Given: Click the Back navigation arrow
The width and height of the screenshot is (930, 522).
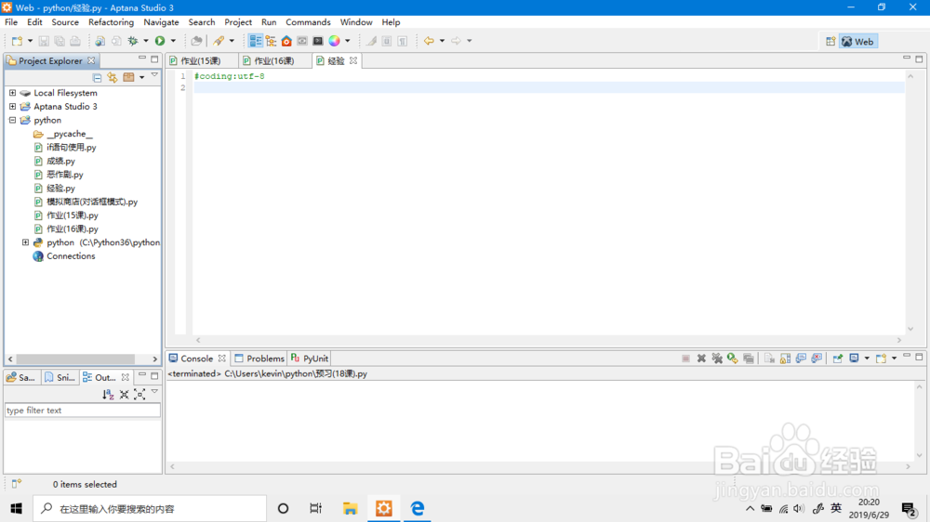Looking at the screenshot, I should pos(428,41).
